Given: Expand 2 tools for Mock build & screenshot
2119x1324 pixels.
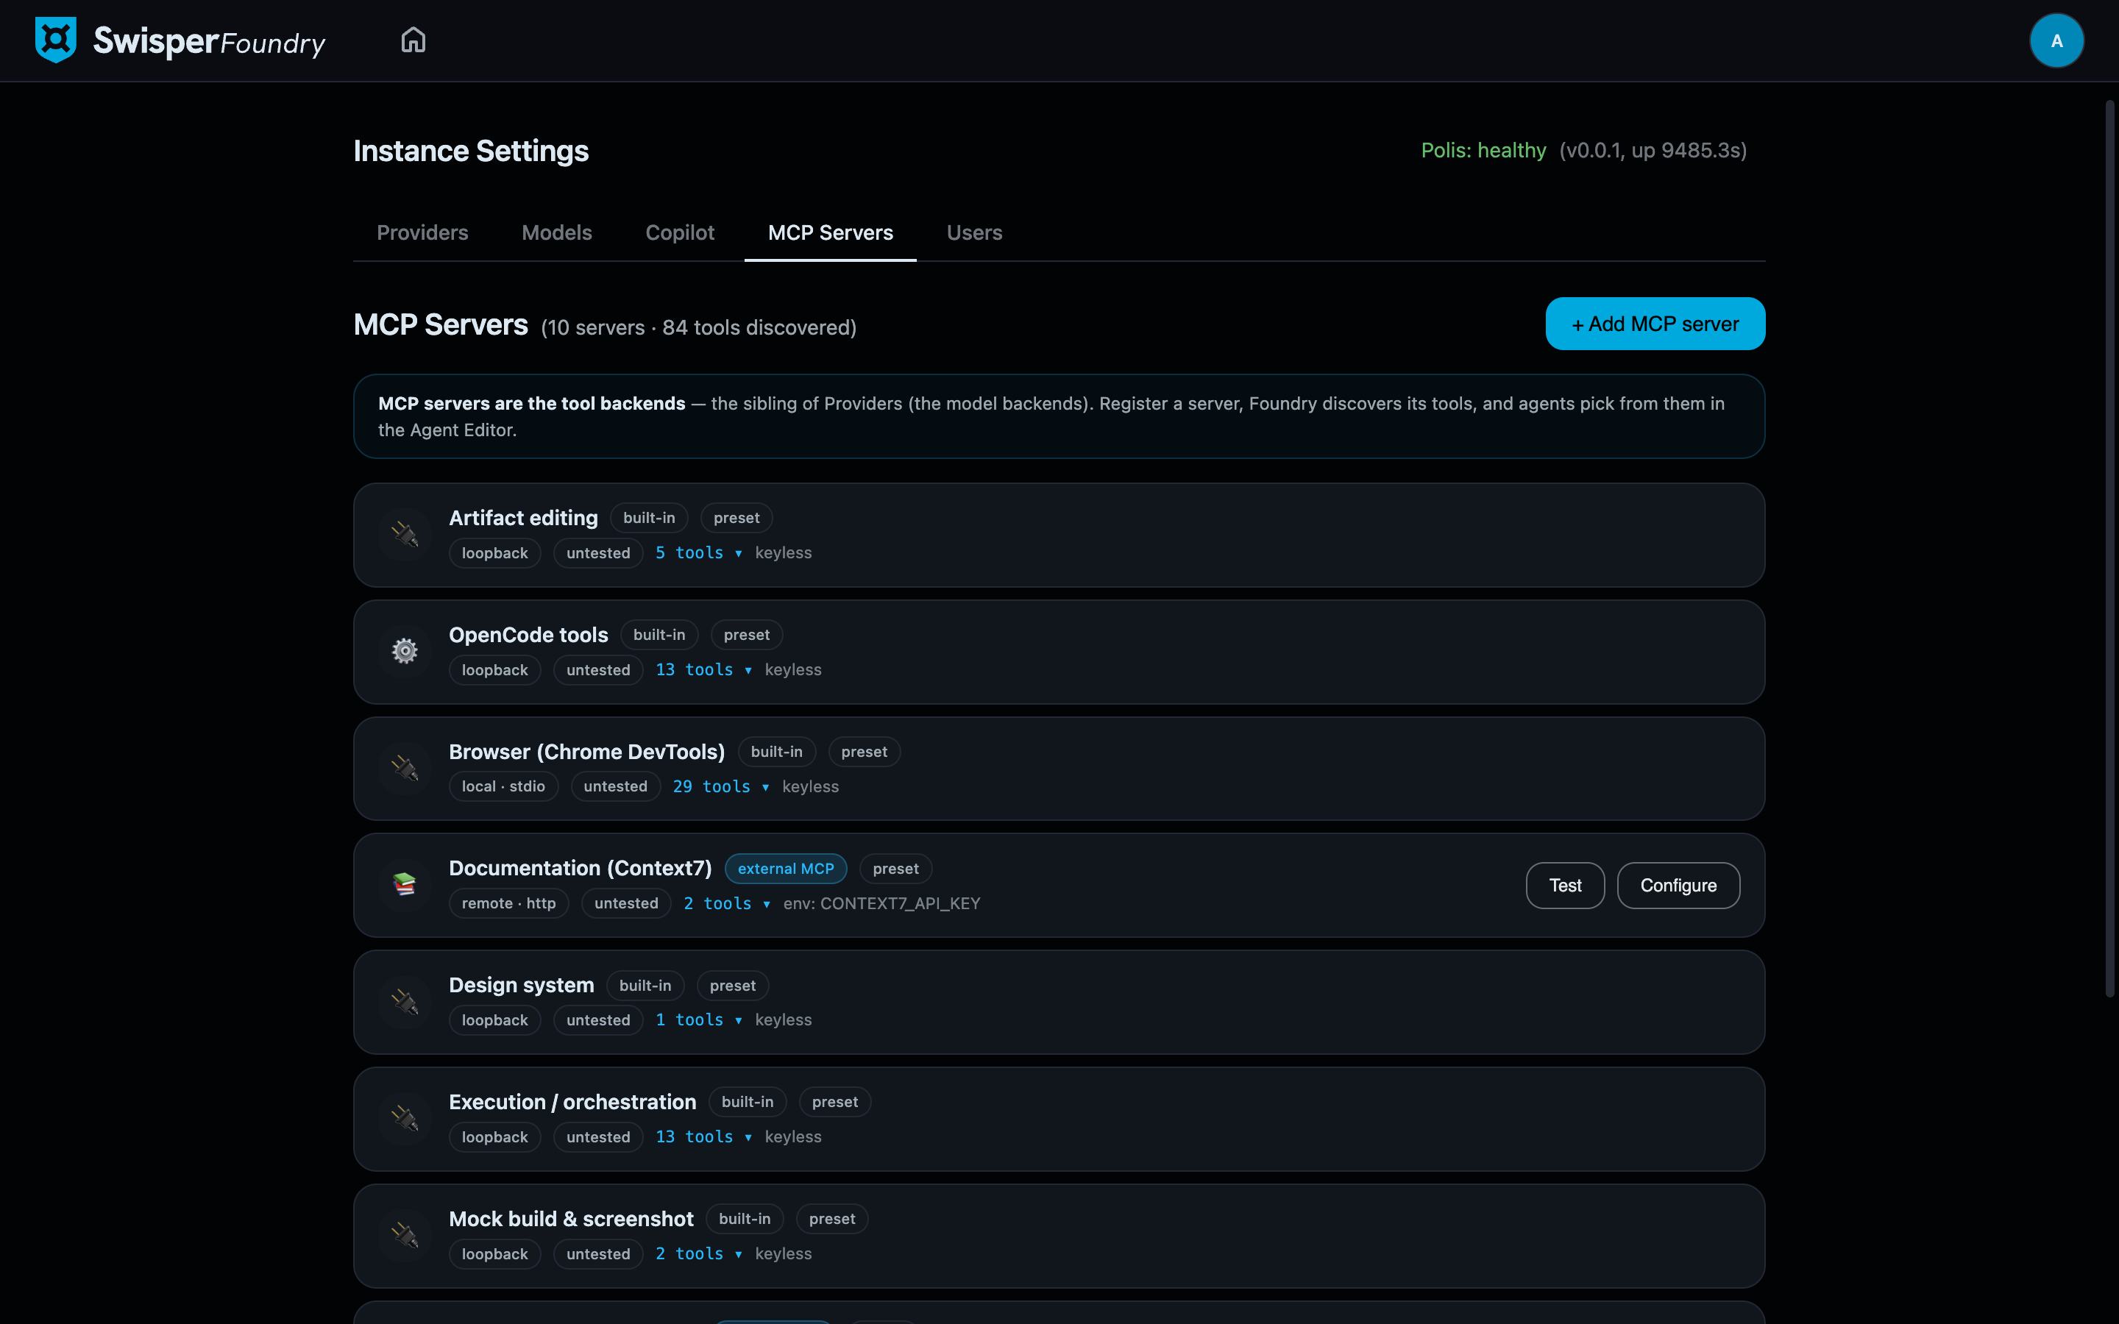Looking at the screenshot, I should click(699, 1254).
